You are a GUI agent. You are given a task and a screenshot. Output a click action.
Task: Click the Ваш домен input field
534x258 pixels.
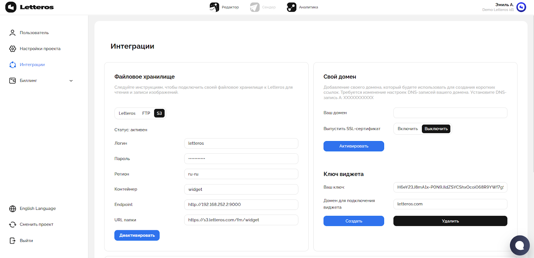tap(450, 113)
